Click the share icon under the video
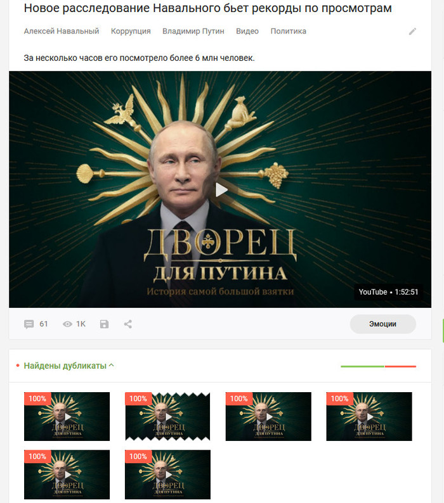The width and height of the screenshot is (444, 503). [128, 324]
